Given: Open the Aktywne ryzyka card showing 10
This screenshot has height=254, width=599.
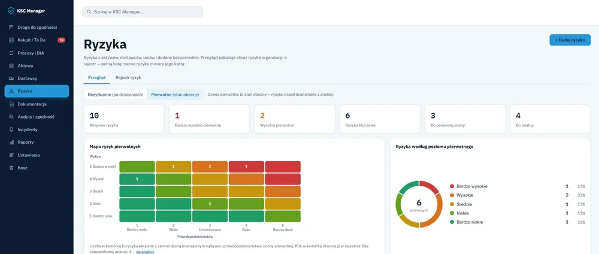Looking at the screenshot, I should click(124, 119).
